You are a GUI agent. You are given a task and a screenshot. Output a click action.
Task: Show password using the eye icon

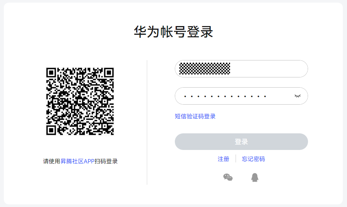pyautogui.click(x=297, y=96)
